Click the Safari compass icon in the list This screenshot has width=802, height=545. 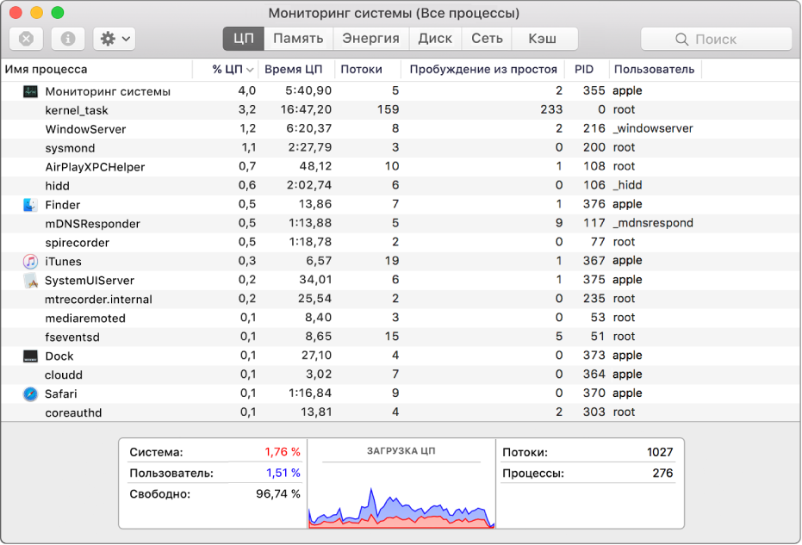pos(30,394)
